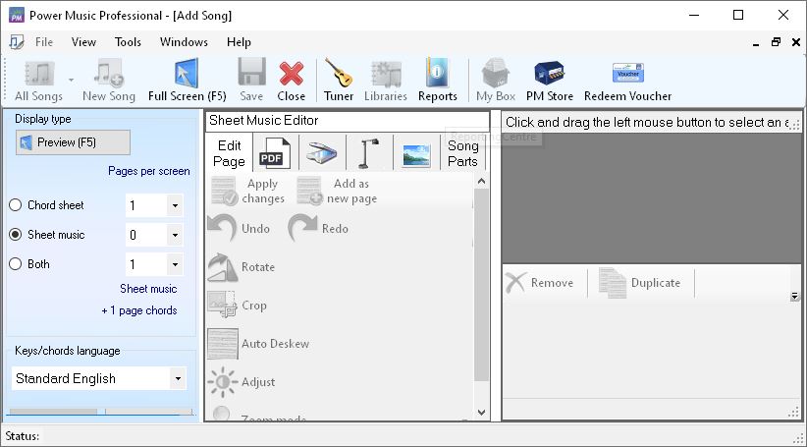Open the Tools menu

pyautogui.click(x=128, y=42)
